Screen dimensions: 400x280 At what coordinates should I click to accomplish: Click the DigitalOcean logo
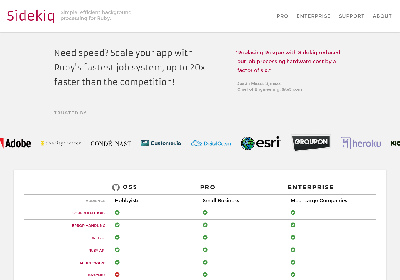(x=211, y=143)
